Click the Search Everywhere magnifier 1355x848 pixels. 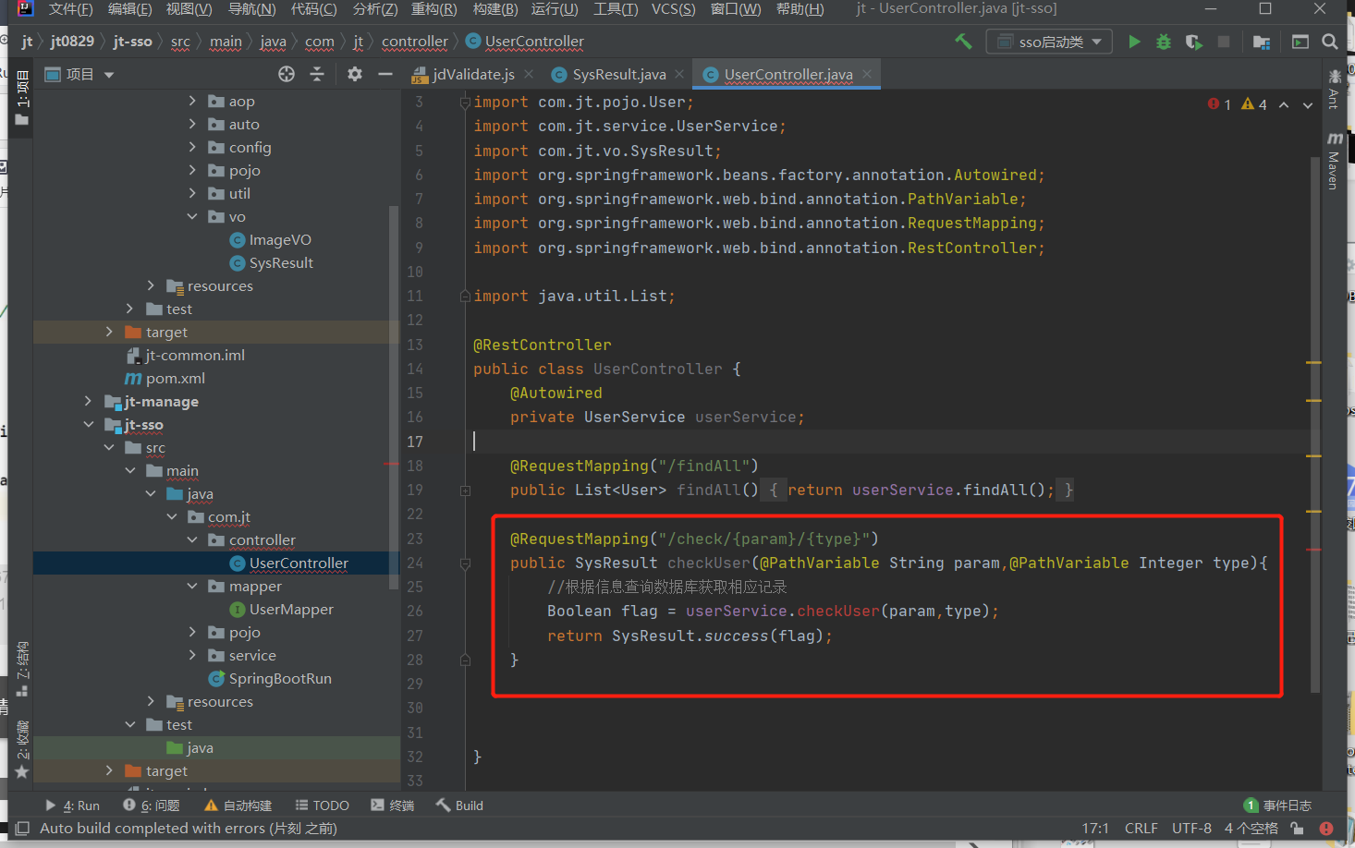click(1330, 42)
